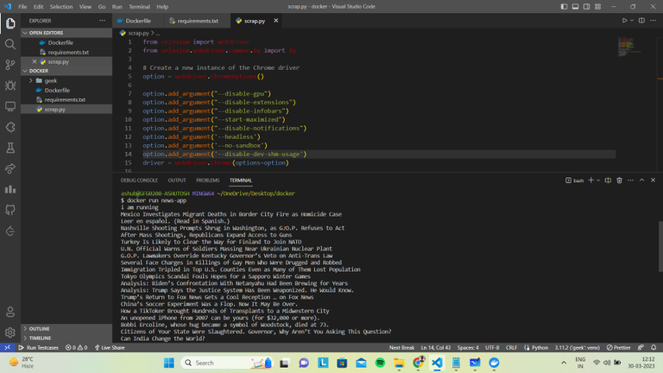Open the Extensions view
This screenshot has height=373, width=663.
click(10, 127)
